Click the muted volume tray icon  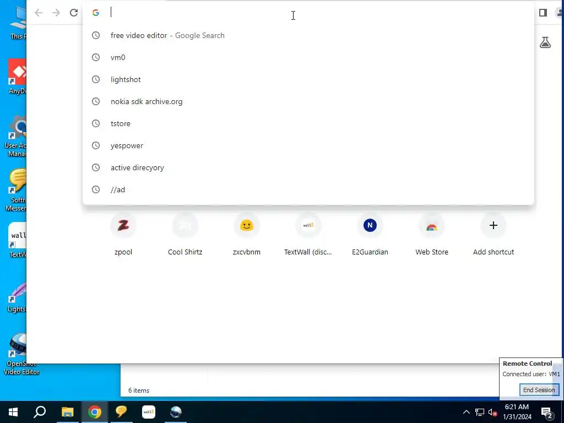492,412
